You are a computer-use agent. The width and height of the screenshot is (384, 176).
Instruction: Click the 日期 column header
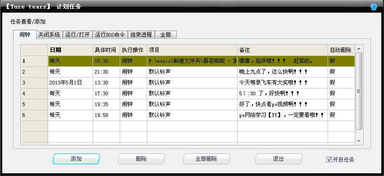(x=70, y=50)
